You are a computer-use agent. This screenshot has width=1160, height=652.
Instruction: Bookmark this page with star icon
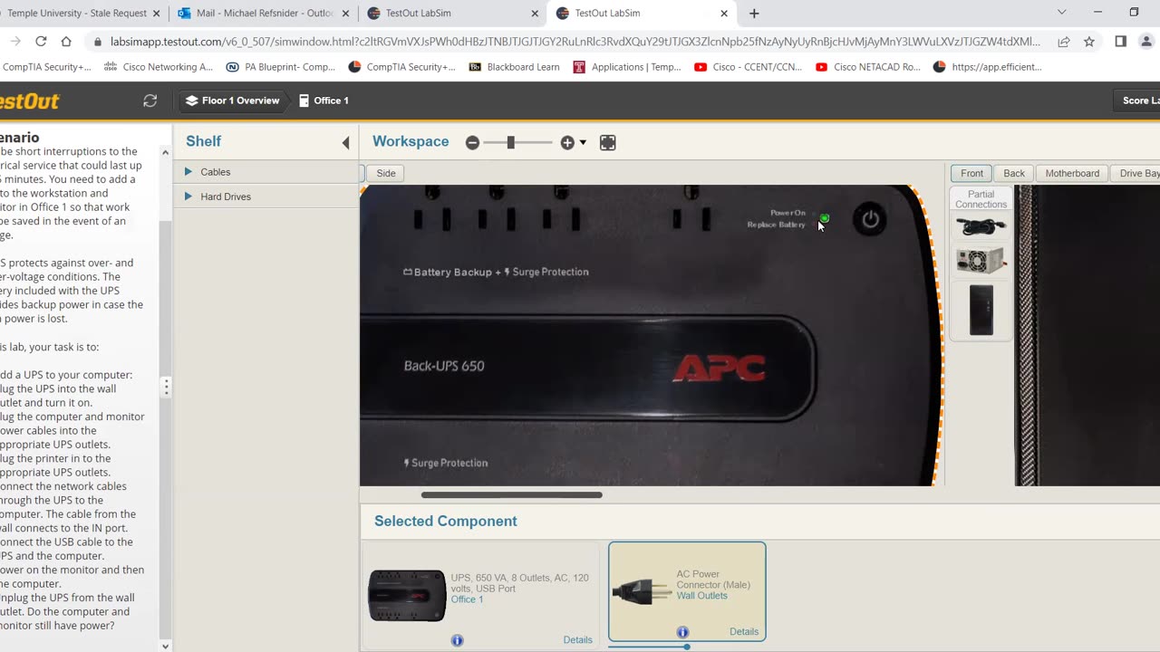coord(1089,42)
